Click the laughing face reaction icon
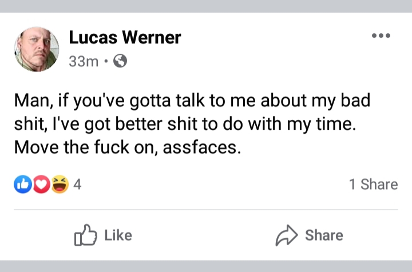 pos(60,184)
